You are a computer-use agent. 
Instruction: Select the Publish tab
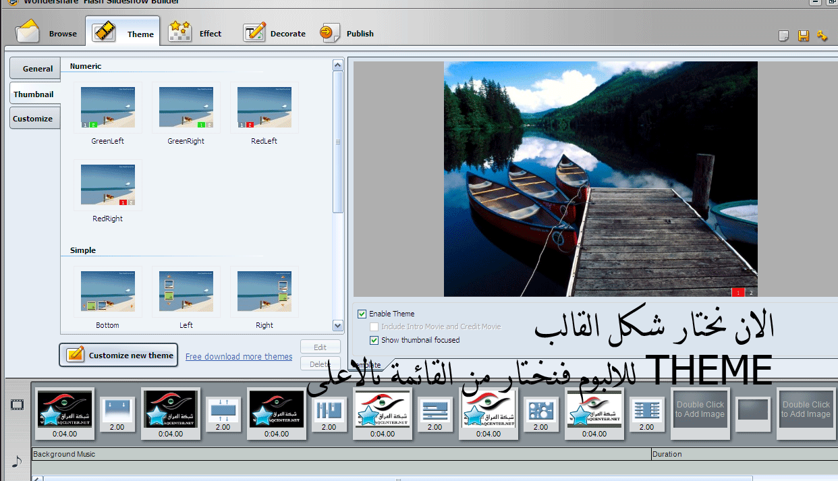coord(347,32)
